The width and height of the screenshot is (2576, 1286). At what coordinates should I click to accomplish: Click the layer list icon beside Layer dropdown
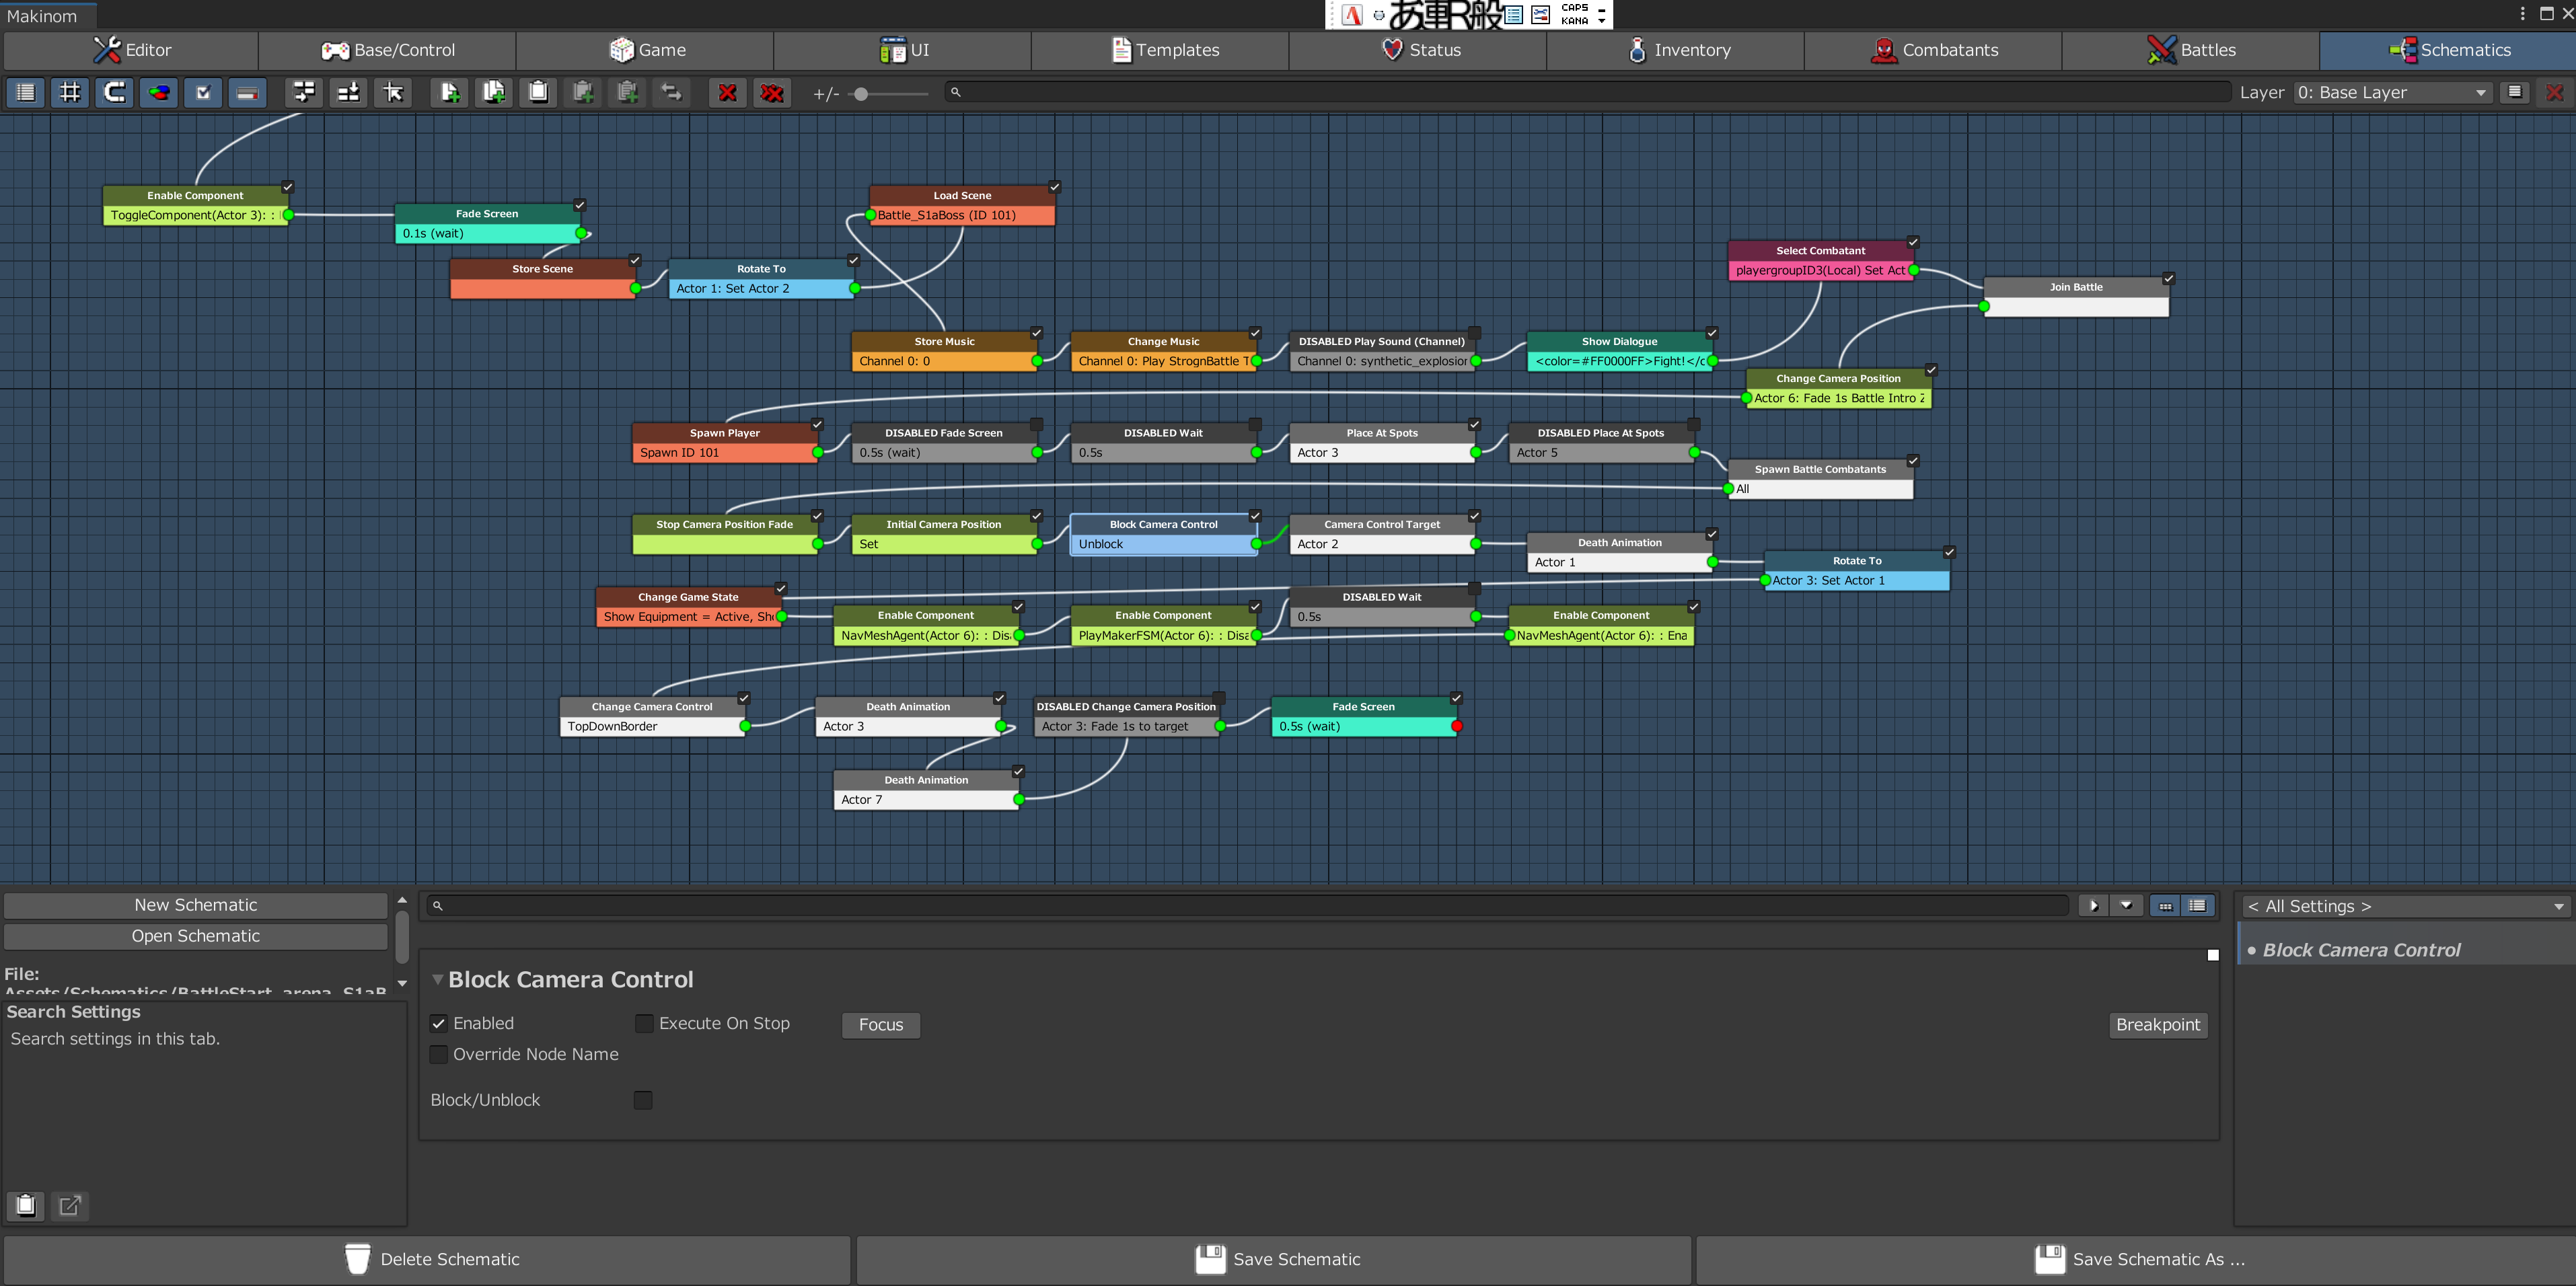click(x=2514, y=92)
